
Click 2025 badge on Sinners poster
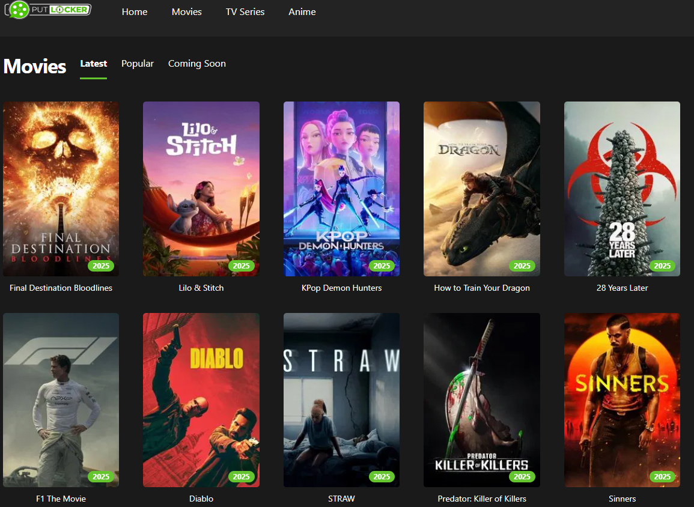(662, 476)
